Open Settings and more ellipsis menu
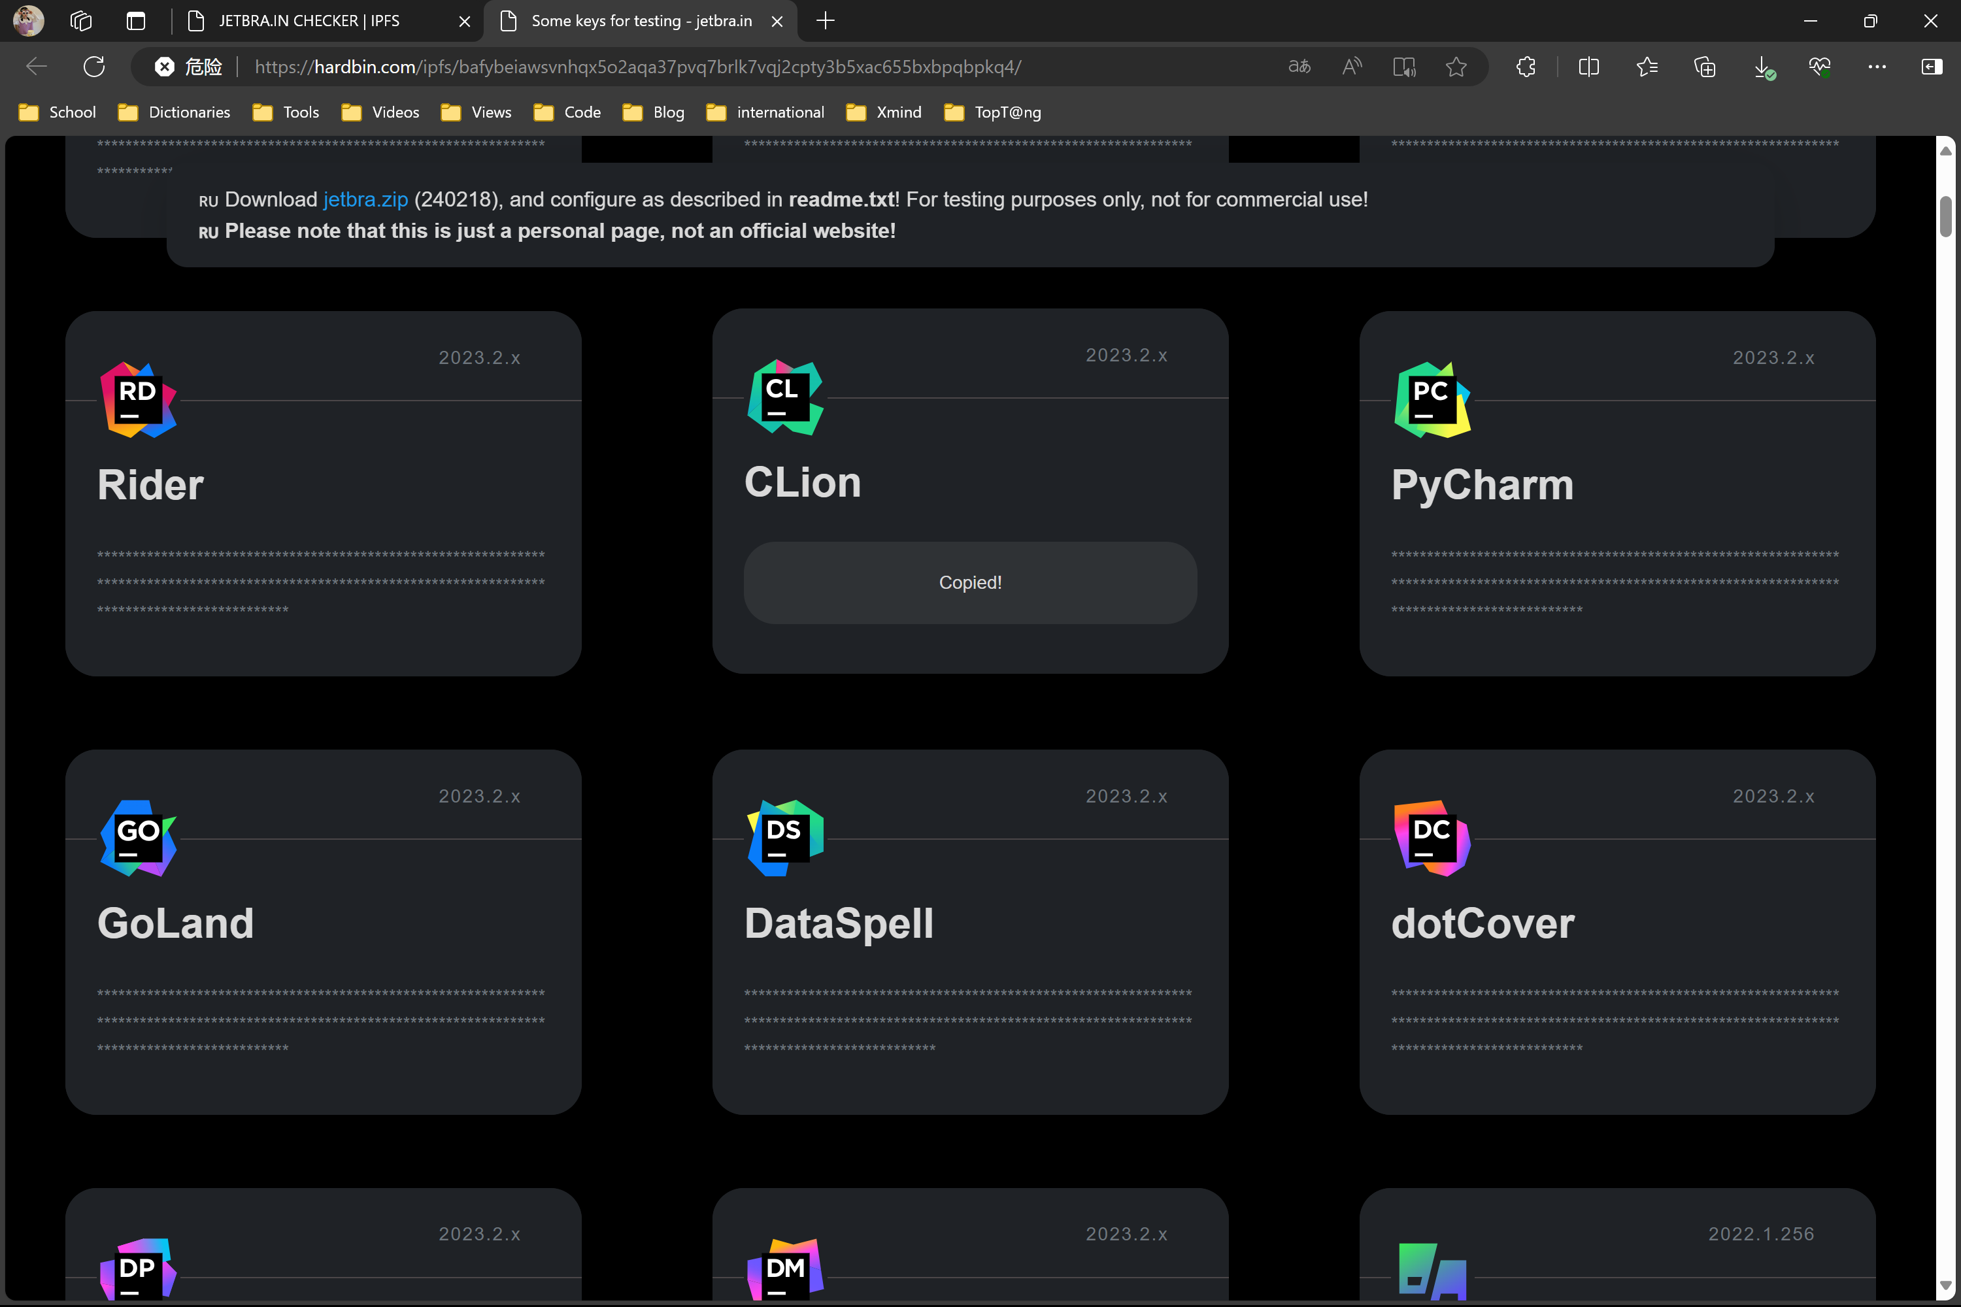The height and width of the screenshot is (1307, 1961). coord(1877,67)
